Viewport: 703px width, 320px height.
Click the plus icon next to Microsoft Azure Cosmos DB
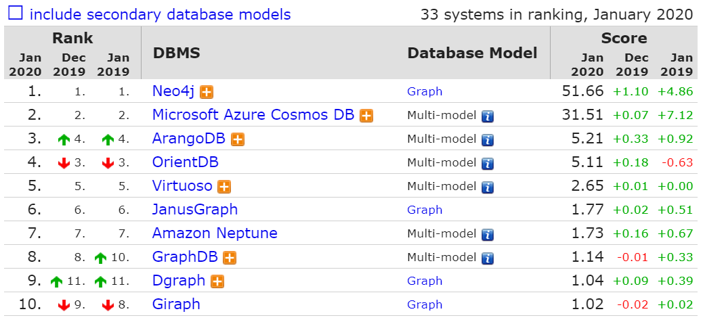pos(366,116)
